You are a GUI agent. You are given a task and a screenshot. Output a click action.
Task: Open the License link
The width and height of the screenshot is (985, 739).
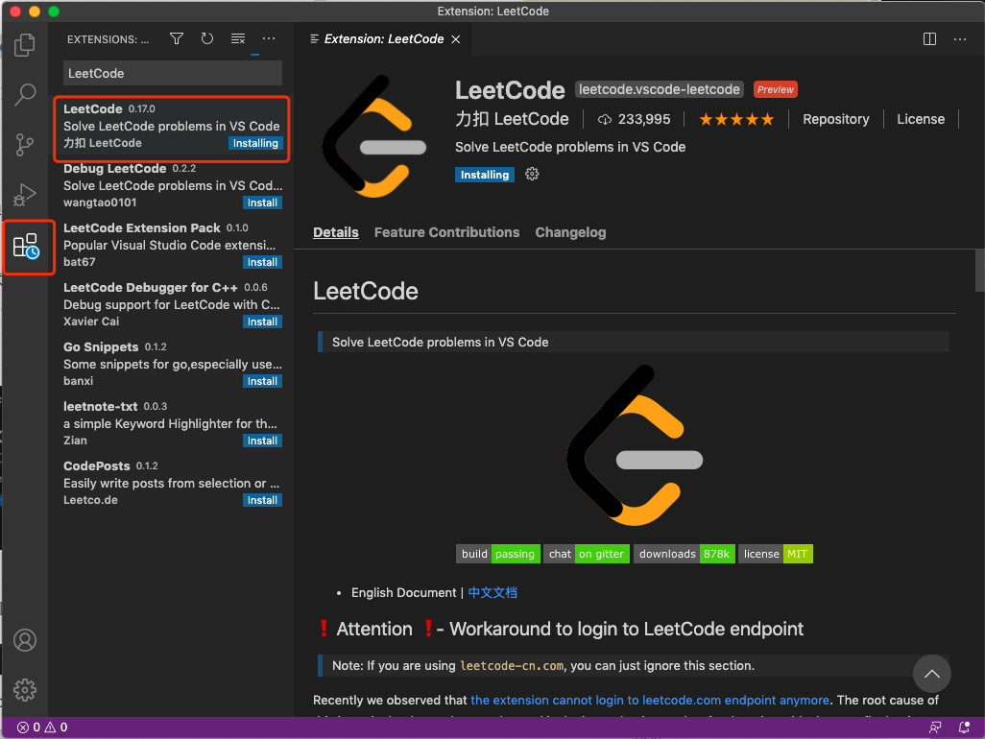[921, 119]
